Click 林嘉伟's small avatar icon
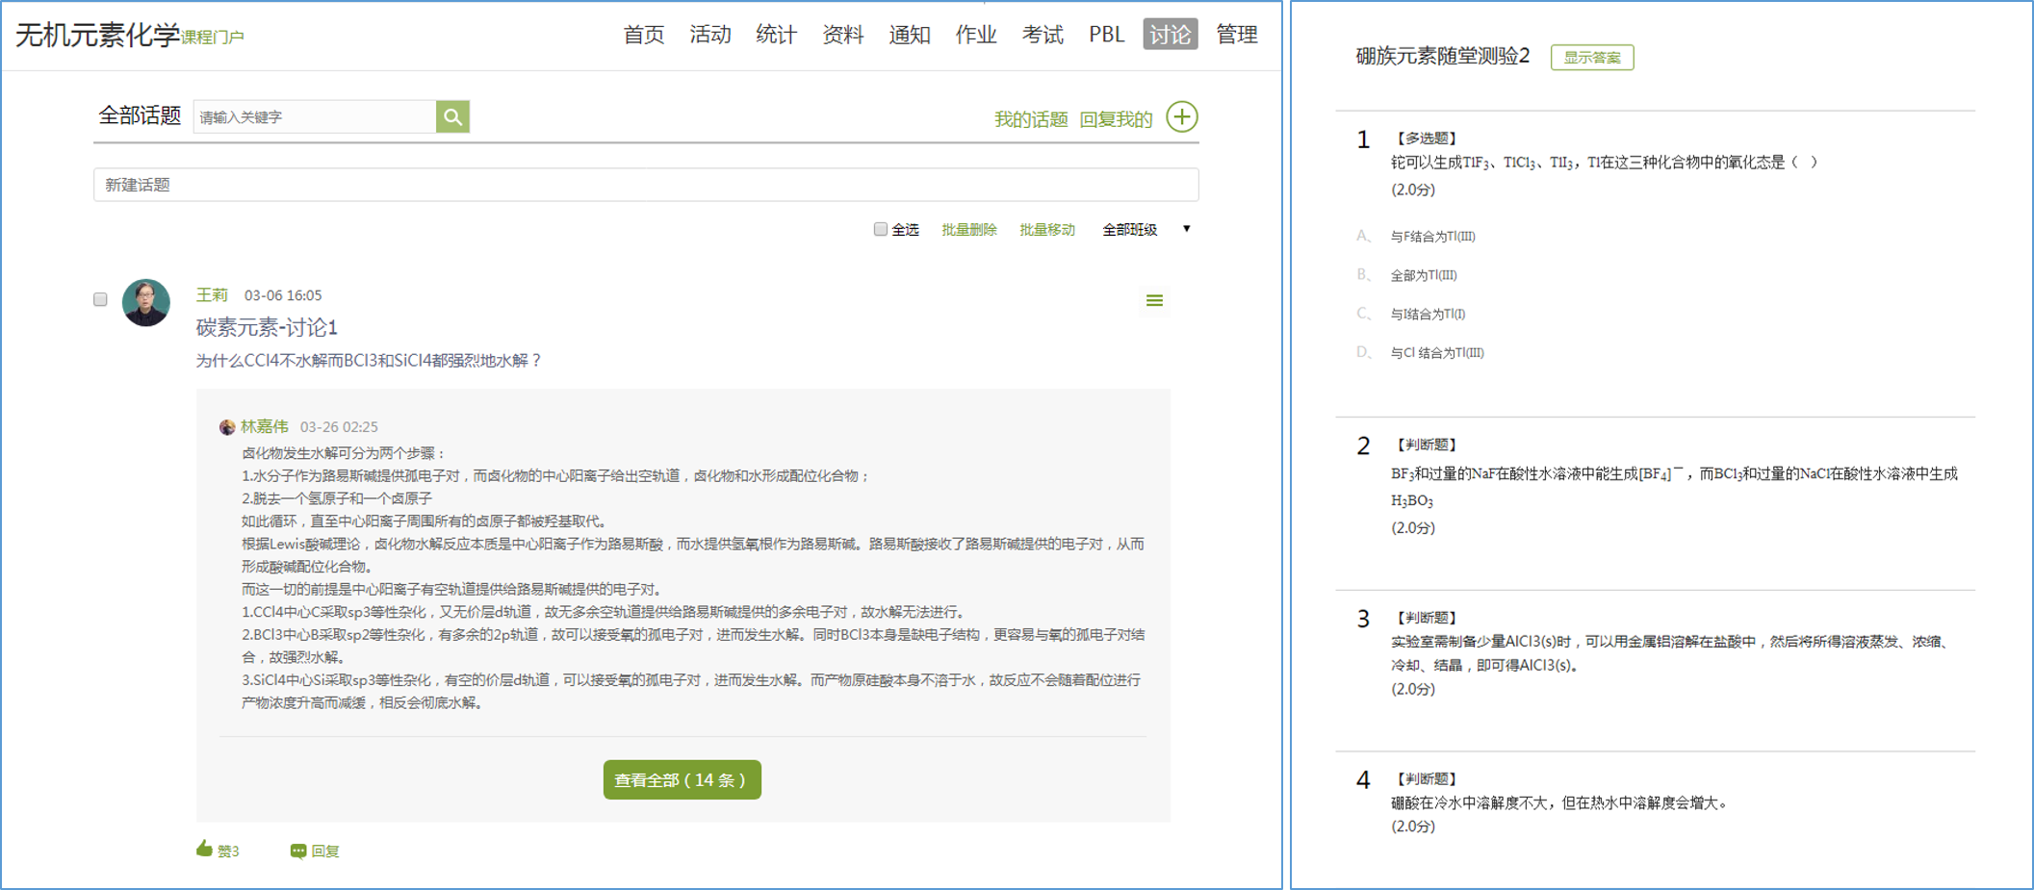This screenshot has height=890, width=2034. [227, 427]
